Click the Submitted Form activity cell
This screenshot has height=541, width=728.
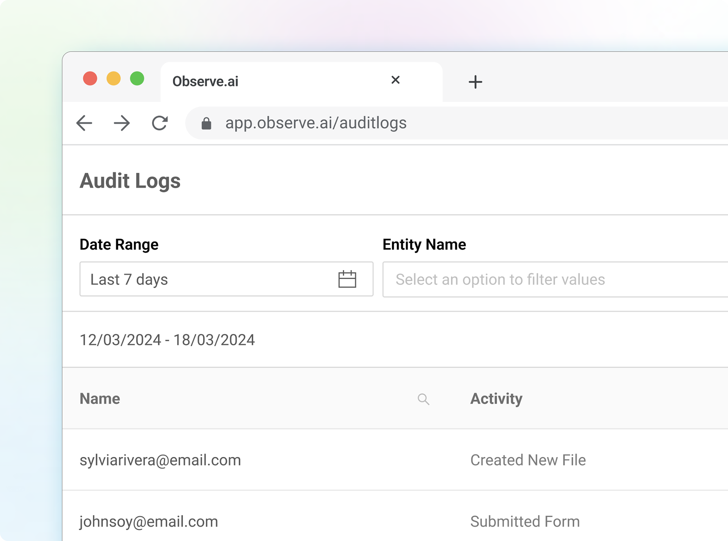coord(525,522)
